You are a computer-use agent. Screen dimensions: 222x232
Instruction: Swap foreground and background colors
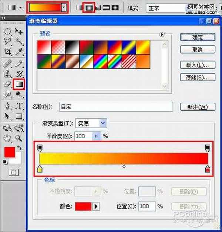pos(20,148)
